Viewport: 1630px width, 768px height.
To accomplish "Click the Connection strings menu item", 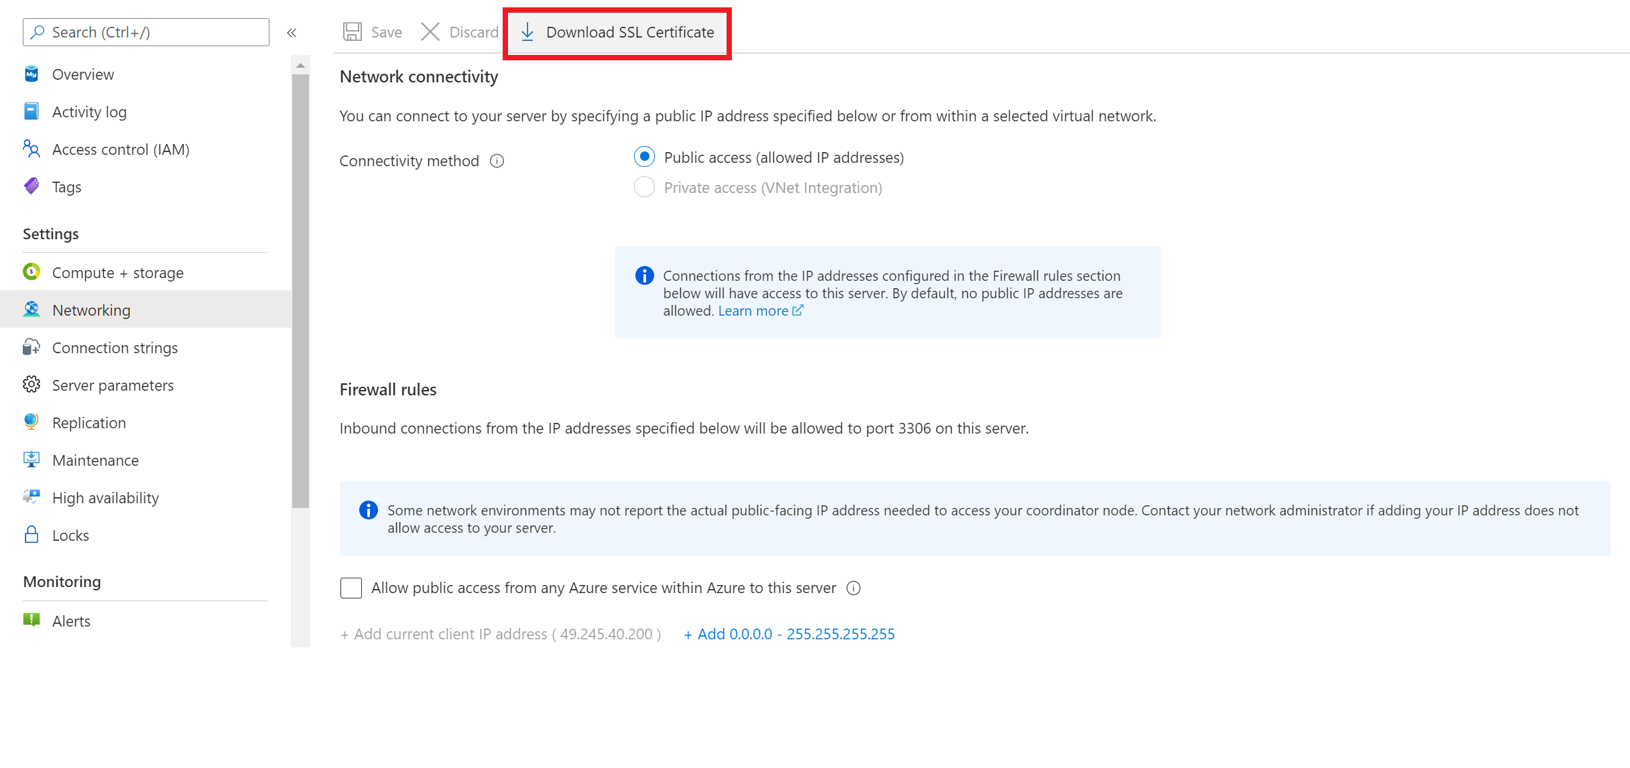I will (x=115, y=347).
